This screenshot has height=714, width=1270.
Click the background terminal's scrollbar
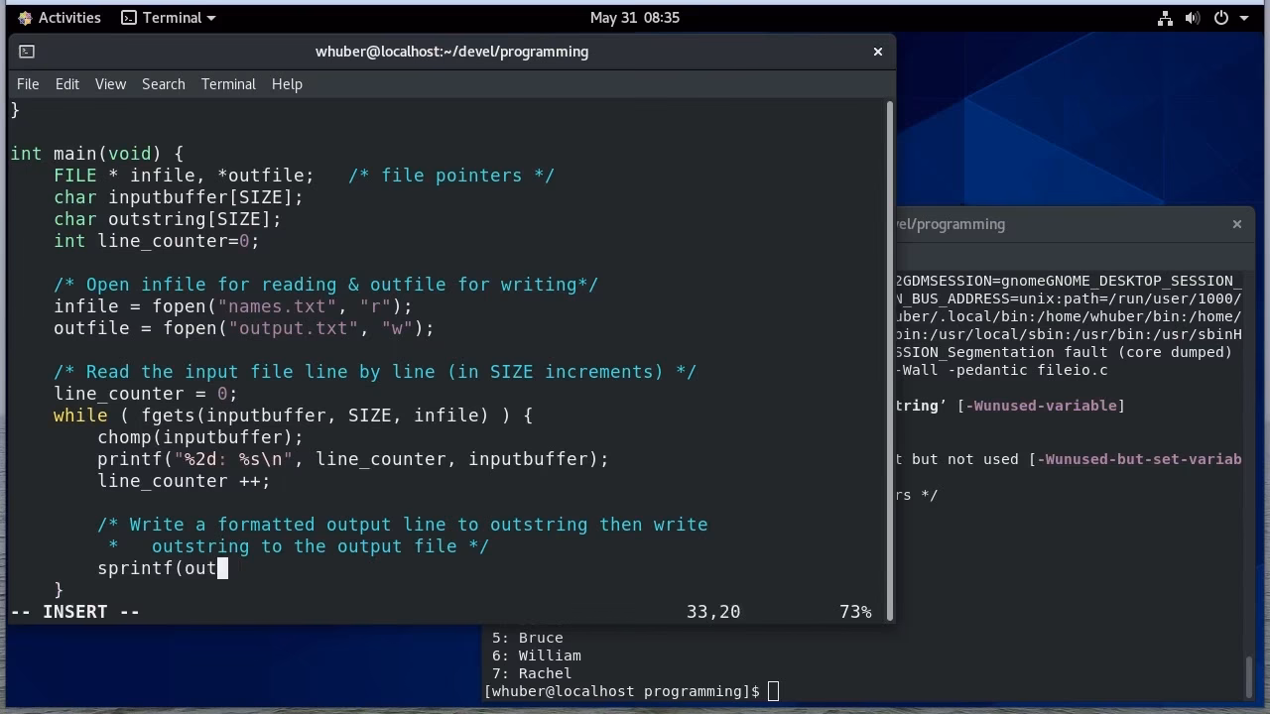[x=1248, y=674]
